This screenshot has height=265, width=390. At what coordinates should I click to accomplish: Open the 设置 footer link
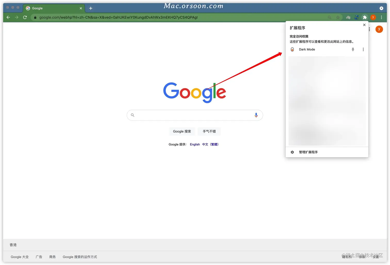point(376,257)
